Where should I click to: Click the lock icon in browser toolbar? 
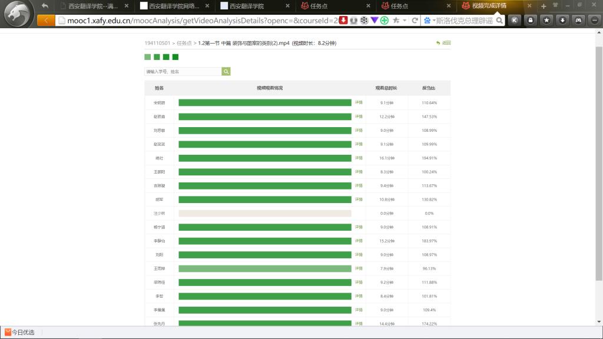coord(531,20)
